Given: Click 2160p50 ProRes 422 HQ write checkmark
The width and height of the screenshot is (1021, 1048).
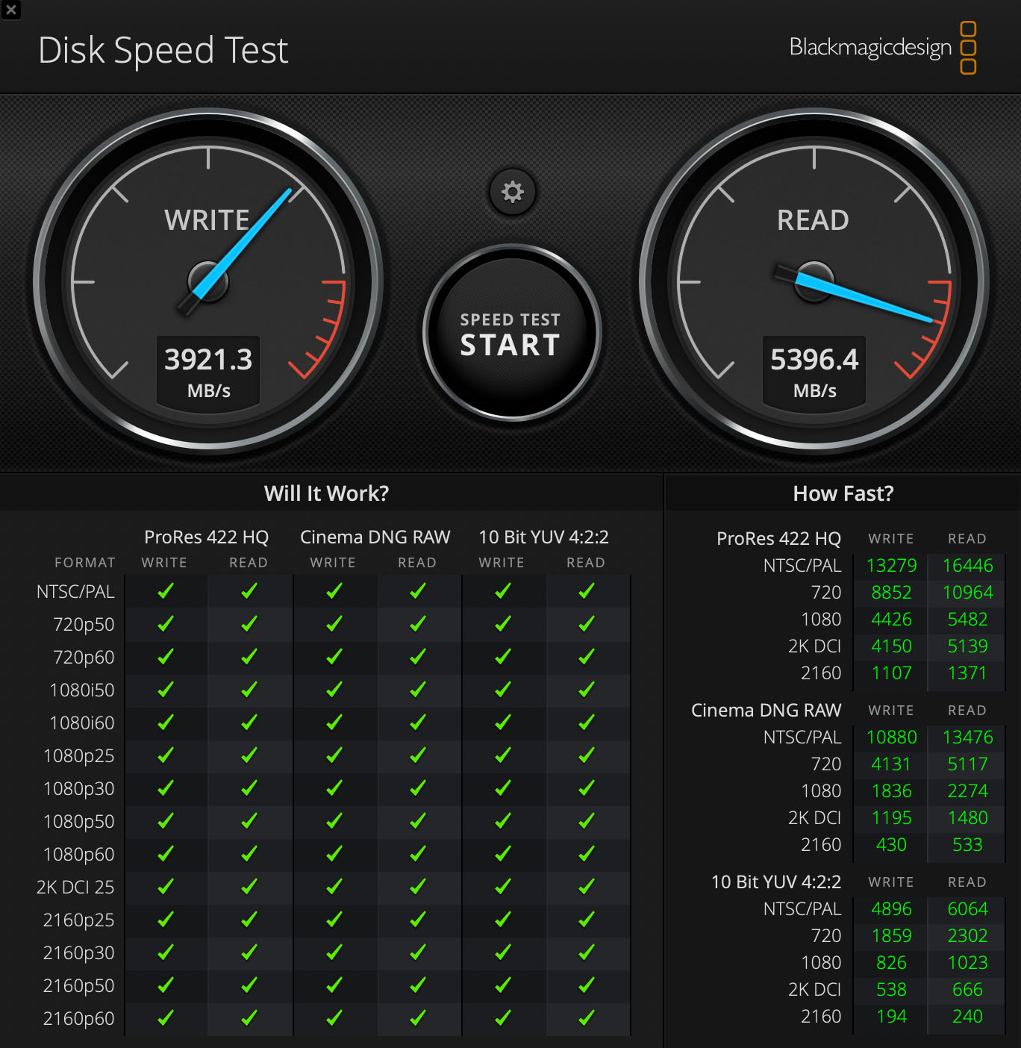Looking at the screenshot, I should click(165, 985).
